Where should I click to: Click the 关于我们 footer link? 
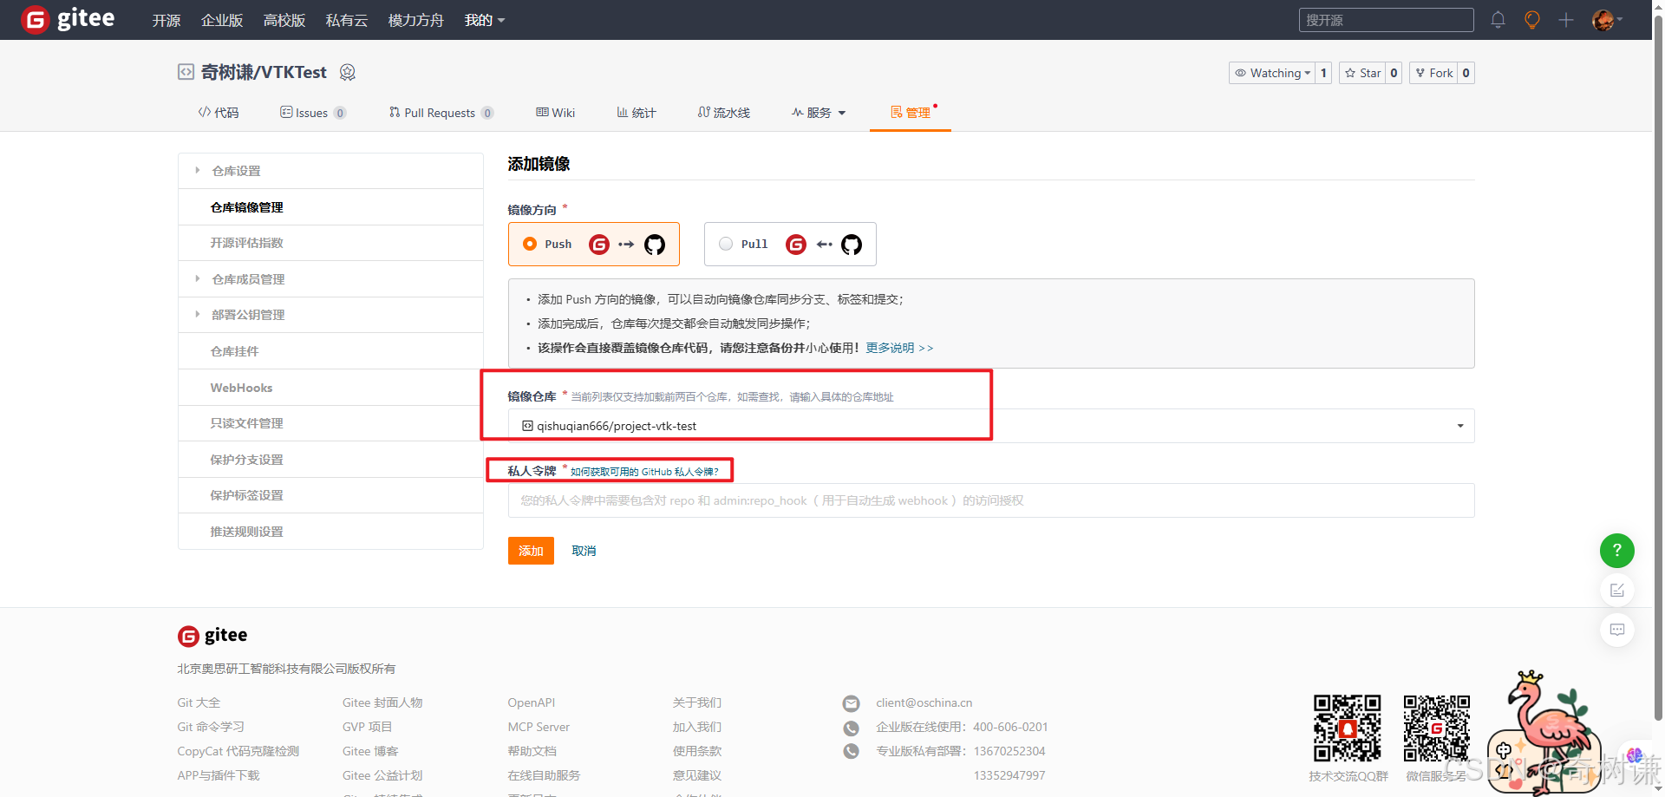coord(697,702)
